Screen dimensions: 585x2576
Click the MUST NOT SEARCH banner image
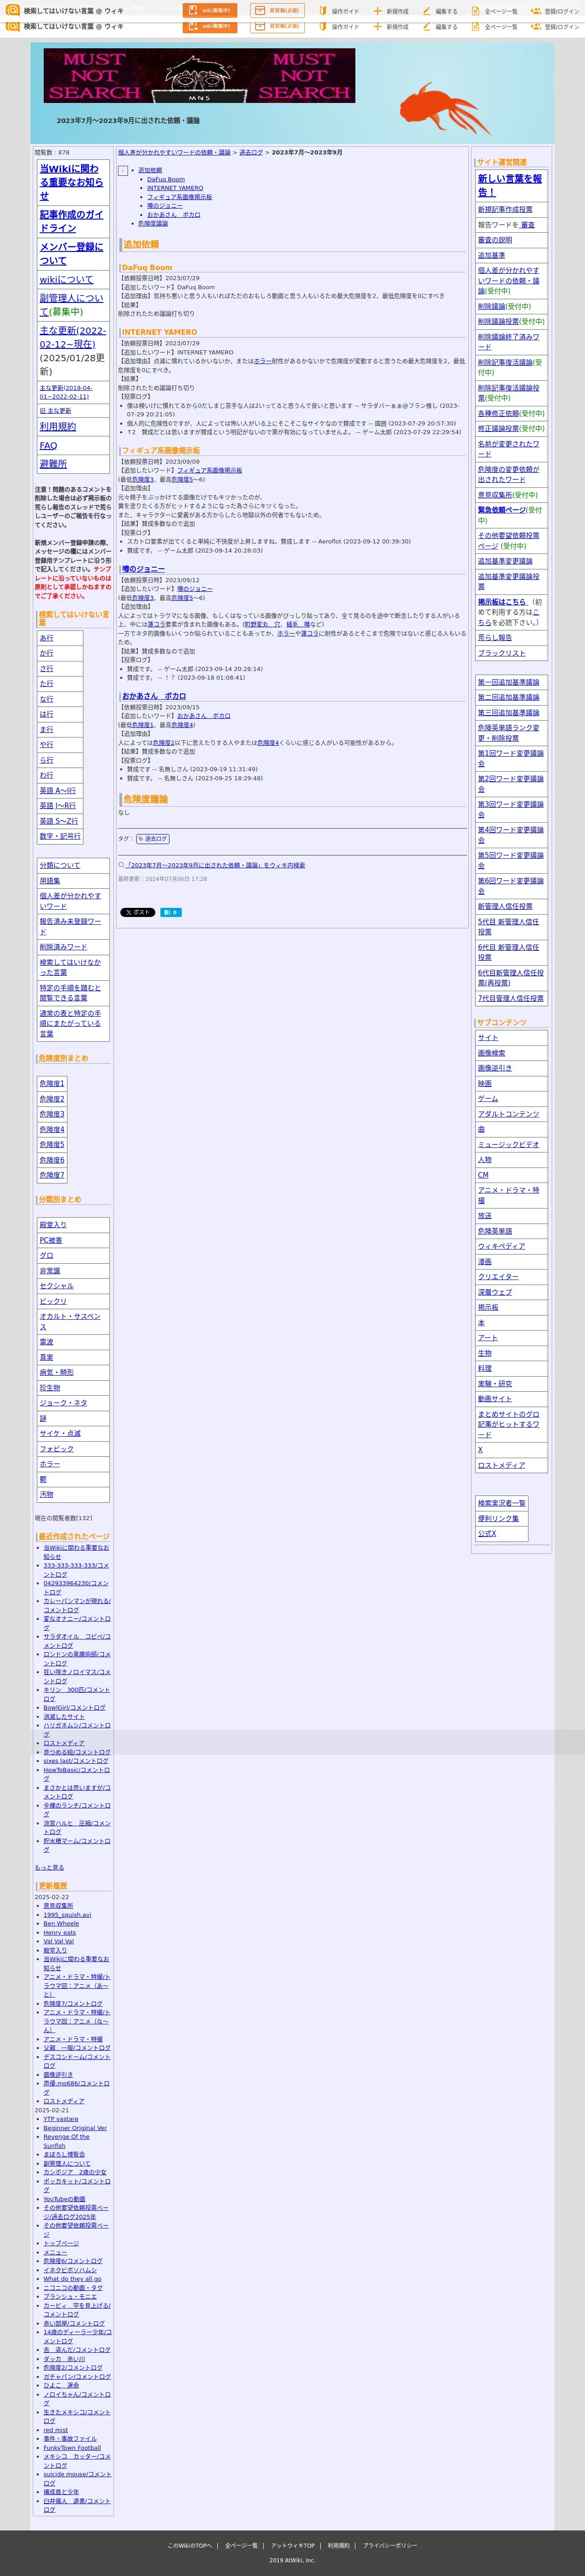point(199,76)
